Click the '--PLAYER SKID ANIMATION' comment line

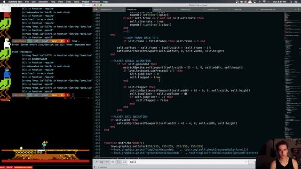click(x=129, y=117)
